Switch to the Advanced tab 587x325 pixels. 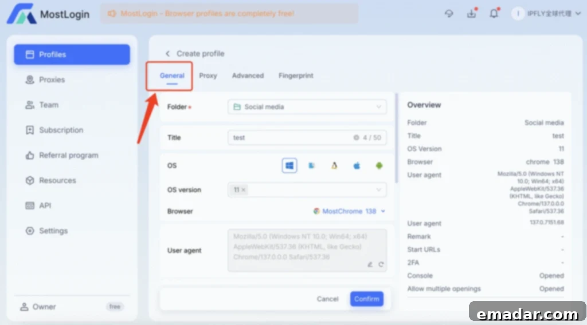tap(248, 76)
